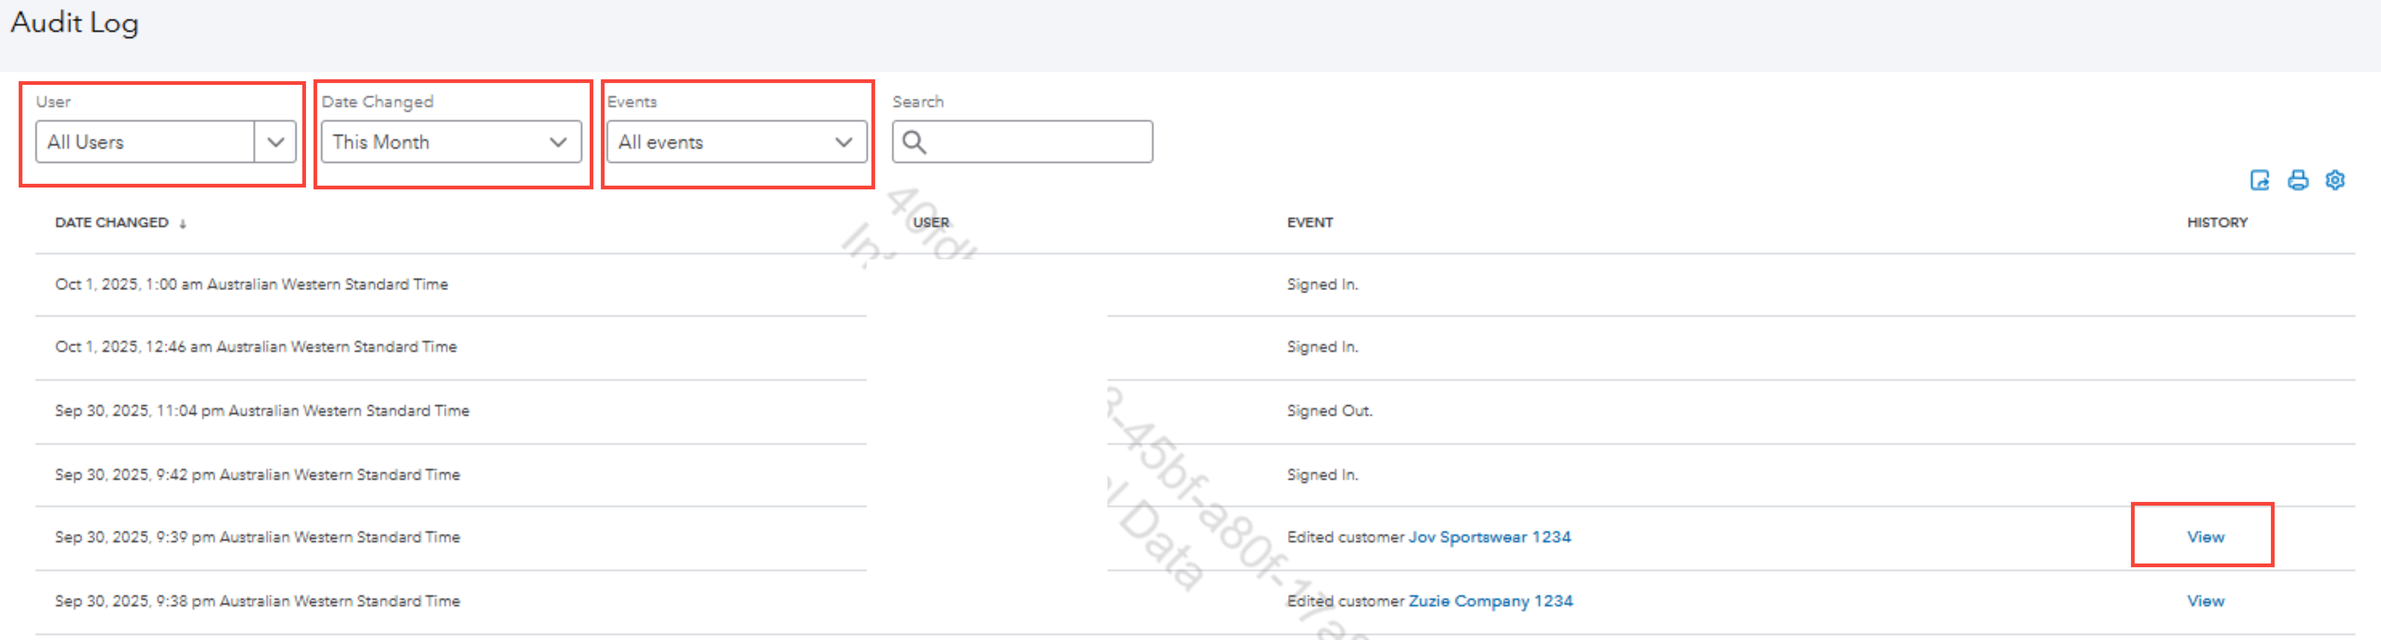Click the magnifier icon in Search box

(914, 142)
